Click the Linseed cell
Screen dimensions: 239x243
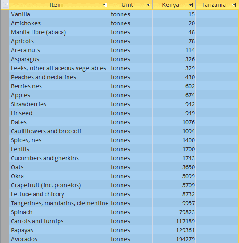click(59, 113)
